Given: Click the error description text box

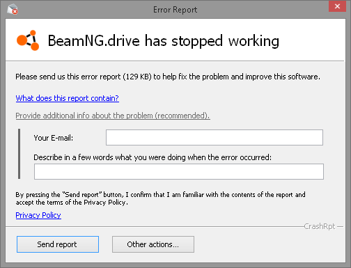Looking at the screenshot, I should (179, 171).
